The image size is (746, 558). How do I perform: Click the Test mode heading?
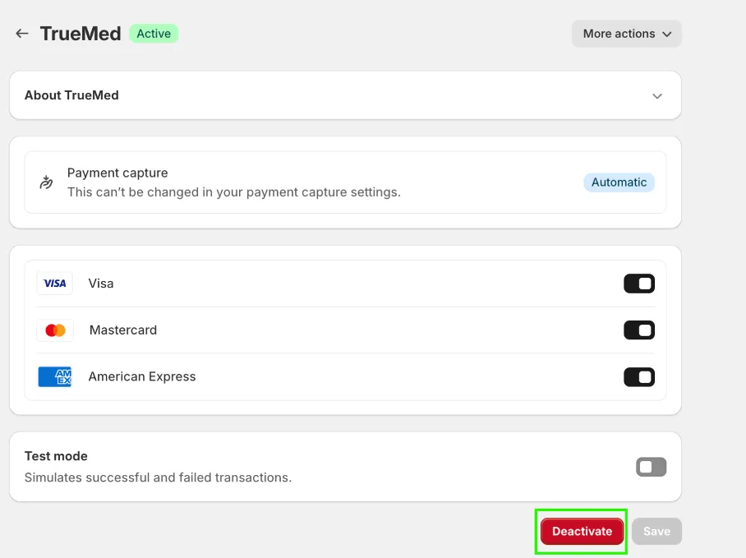56,456
